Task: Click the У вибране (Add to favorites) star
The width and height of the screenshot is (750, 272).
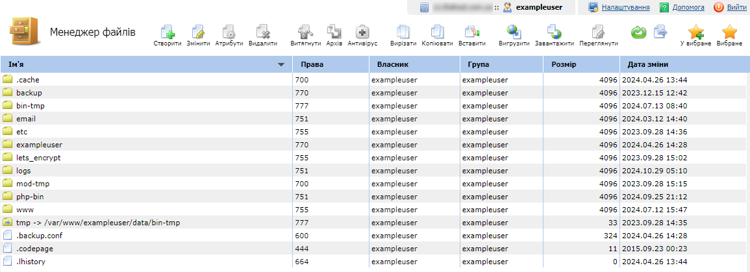Action: pos(696,32)
